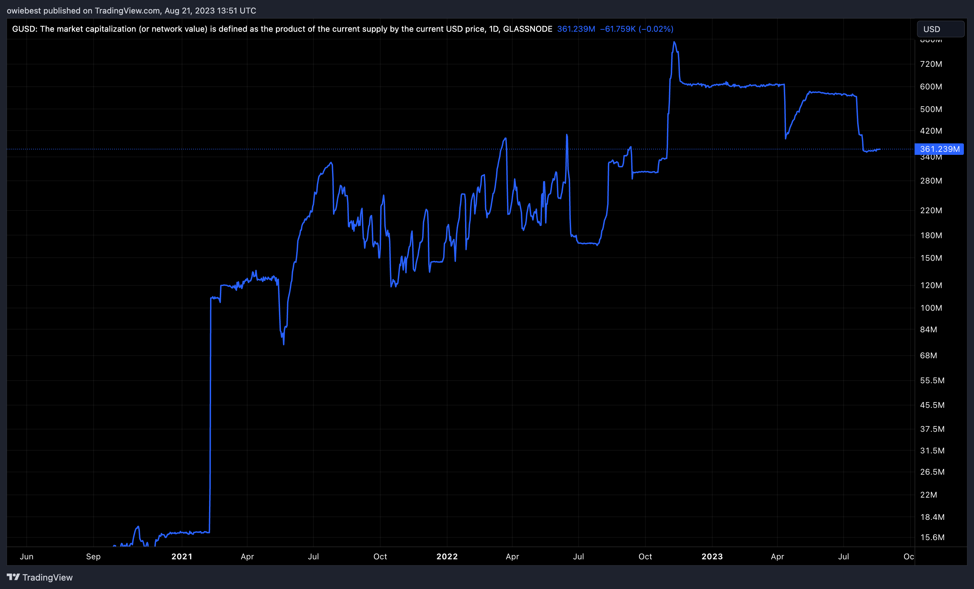Click the 68M price axis label
This screenshot has height=589, width=974.
[x=928, y=355]
